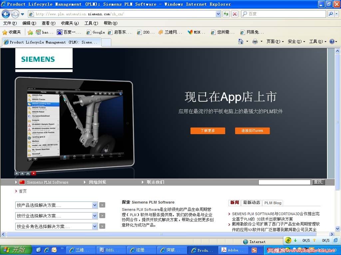Open the 按产品选择解决方案 dropdown
341x255 pixels.
click(56, 205)
